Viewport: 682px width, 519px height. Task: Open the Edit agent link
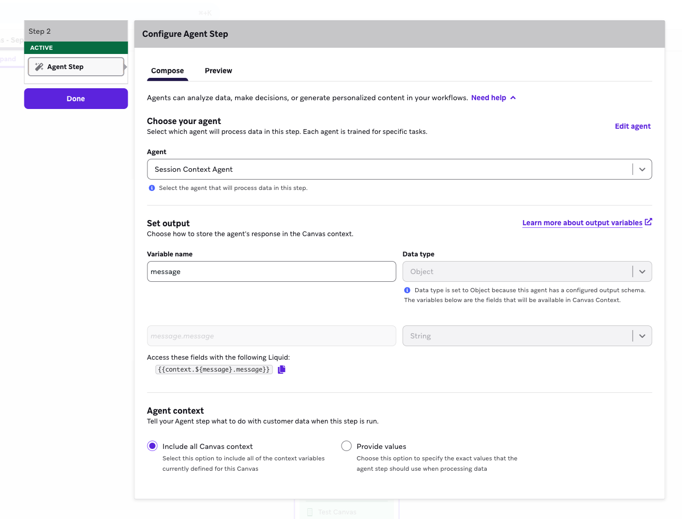(x=633, y=126)
